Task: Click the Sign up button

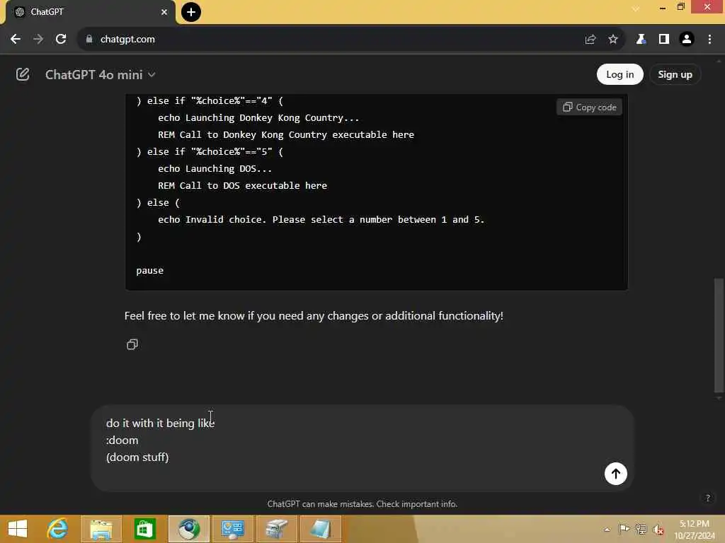Action: click(x=675, y=74)
